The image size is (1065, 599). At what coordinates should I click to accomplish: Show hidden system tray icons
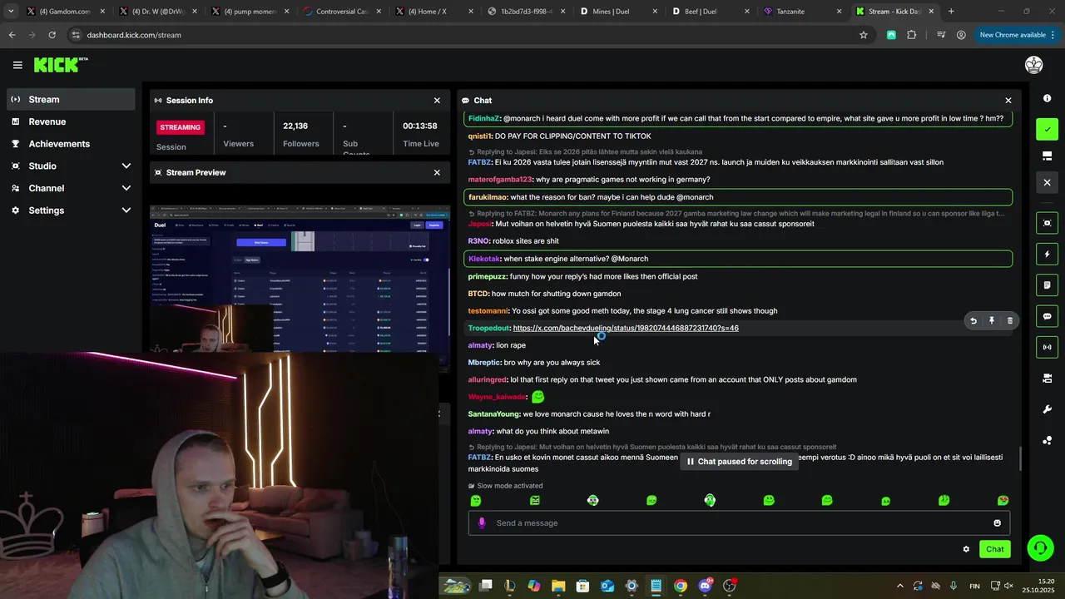click(x=899, y=586)
